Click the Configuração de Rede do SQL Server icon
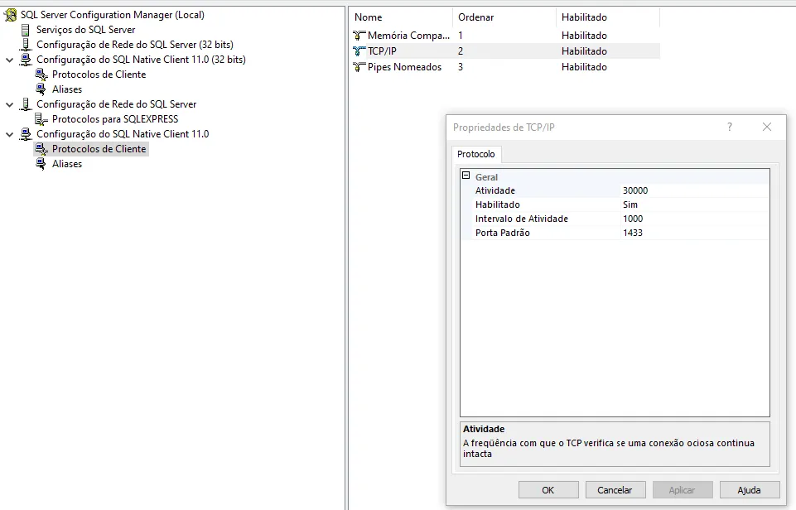Viewport: 796px width, 510px height. [x=26, y=104]
